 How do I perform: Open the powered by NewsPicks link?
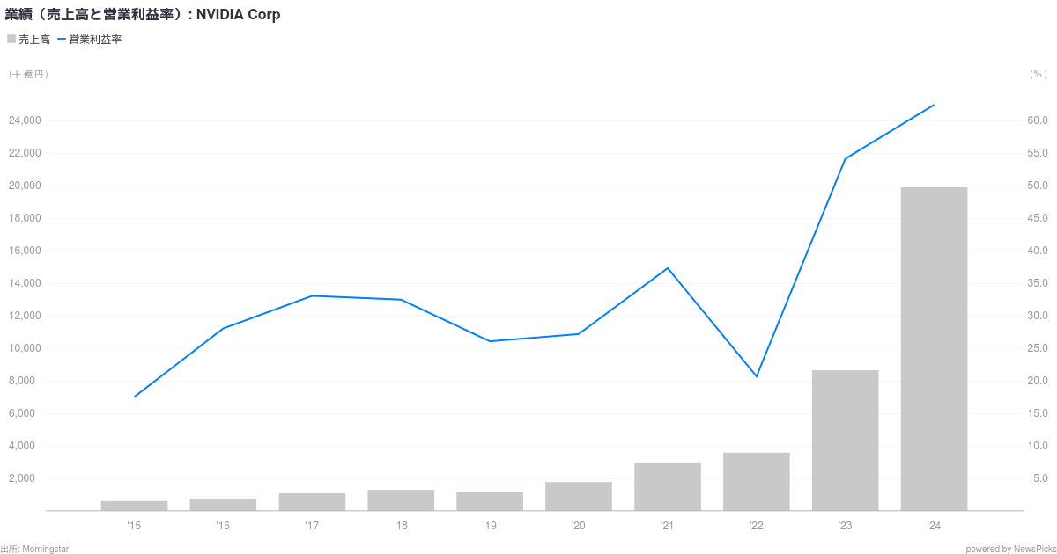(x=1009, y=549)
